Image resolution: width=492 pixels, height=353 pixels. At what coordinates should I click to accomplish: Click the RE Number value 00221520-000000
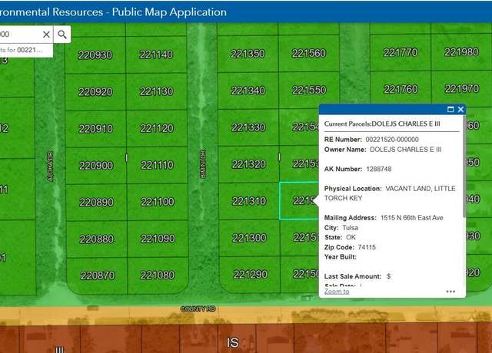392,140
